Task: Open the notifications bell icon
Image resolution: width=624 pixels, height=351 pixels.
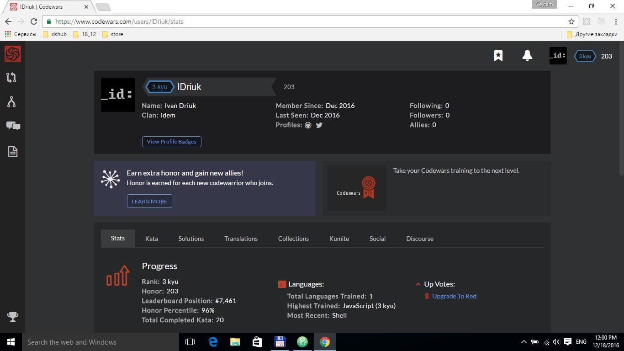Action: coord(527,56)
